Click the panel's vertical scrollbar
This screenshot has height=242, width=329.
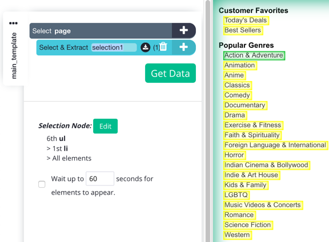[x=208, y=121]
